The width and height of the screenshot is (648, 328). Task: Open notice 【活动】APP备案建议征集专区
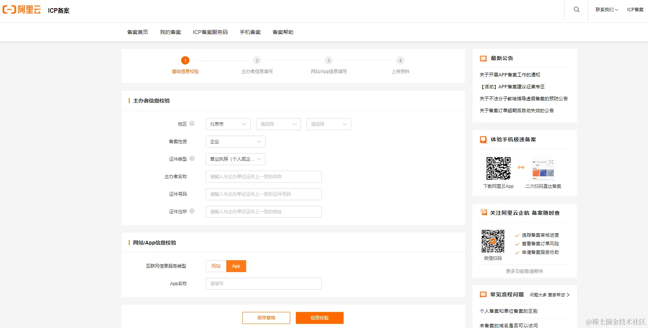pyautogui.click(x=512, y=87)
